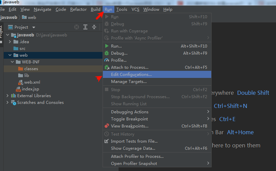This screenshot has width=276, height=171.
Task: Click the src folder icon
Action: point(16,48)
